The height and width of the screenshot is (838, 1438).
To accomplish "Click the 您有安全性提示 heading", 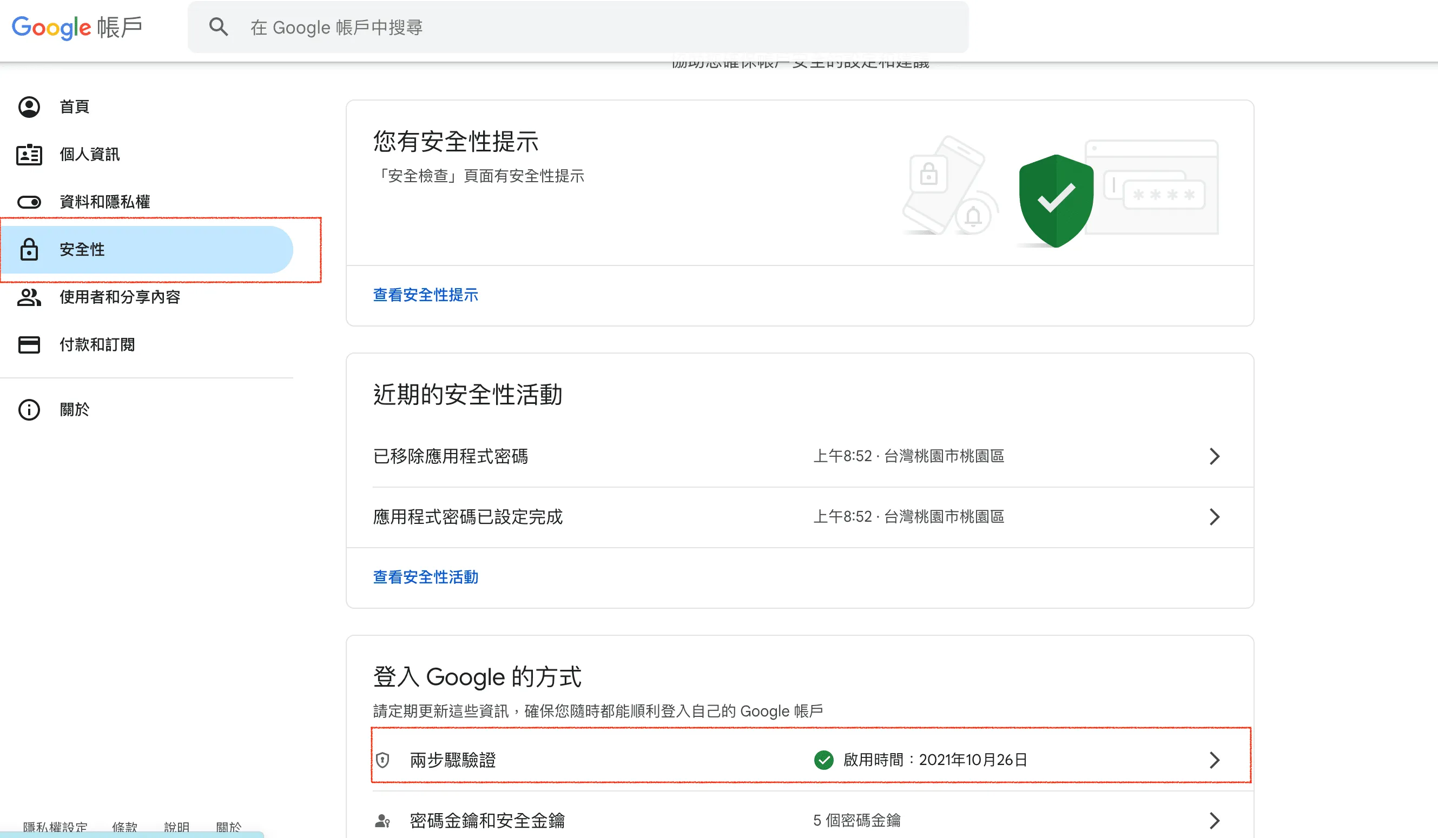I will tap(456, 141).
